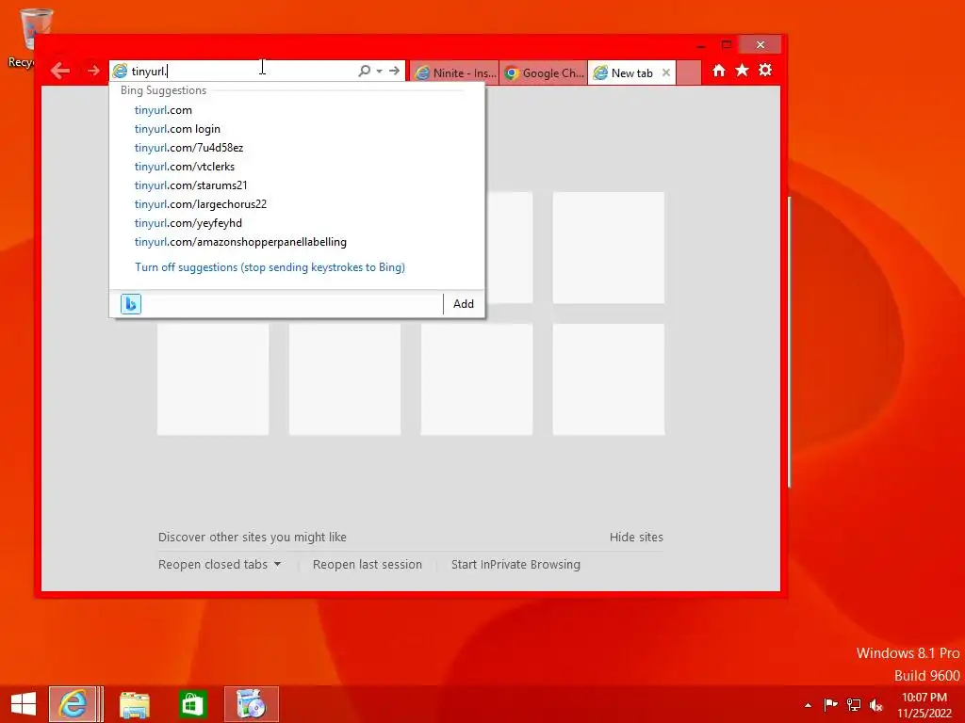This screenshot has height=723, width=965.
Task: Click the installer disc taskbar icon
Action: point(251,704)
